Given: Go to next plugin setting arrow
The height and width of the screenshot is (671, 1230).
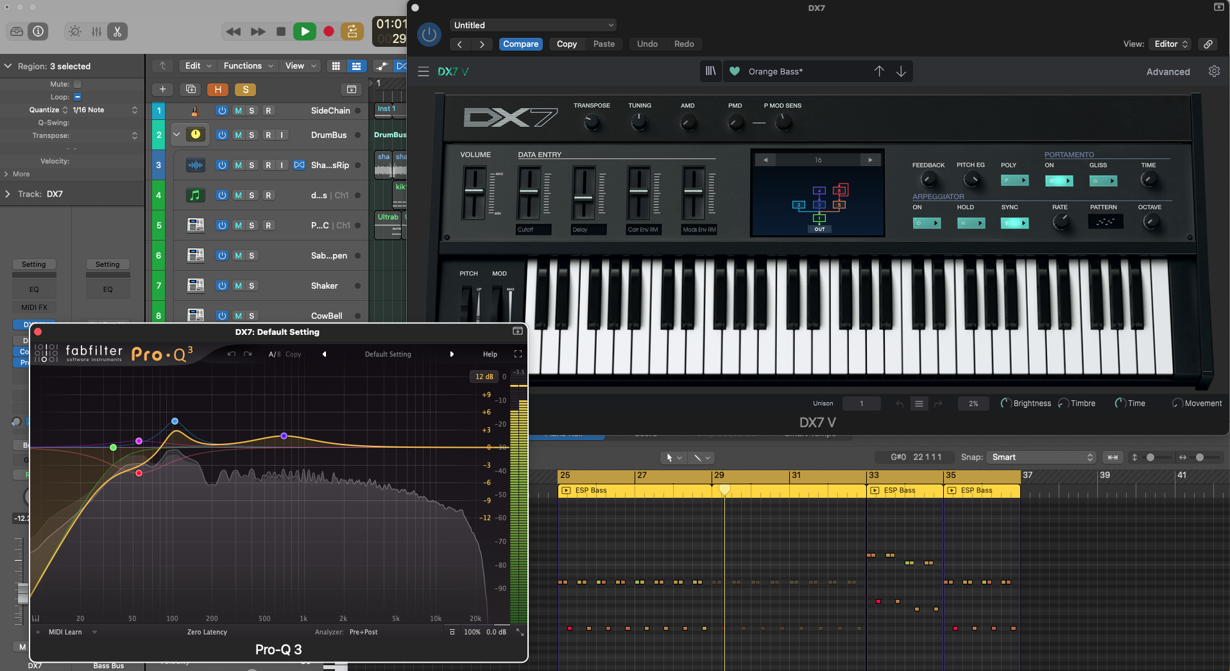Looking at the screenshot, I should tap(482, 44).
